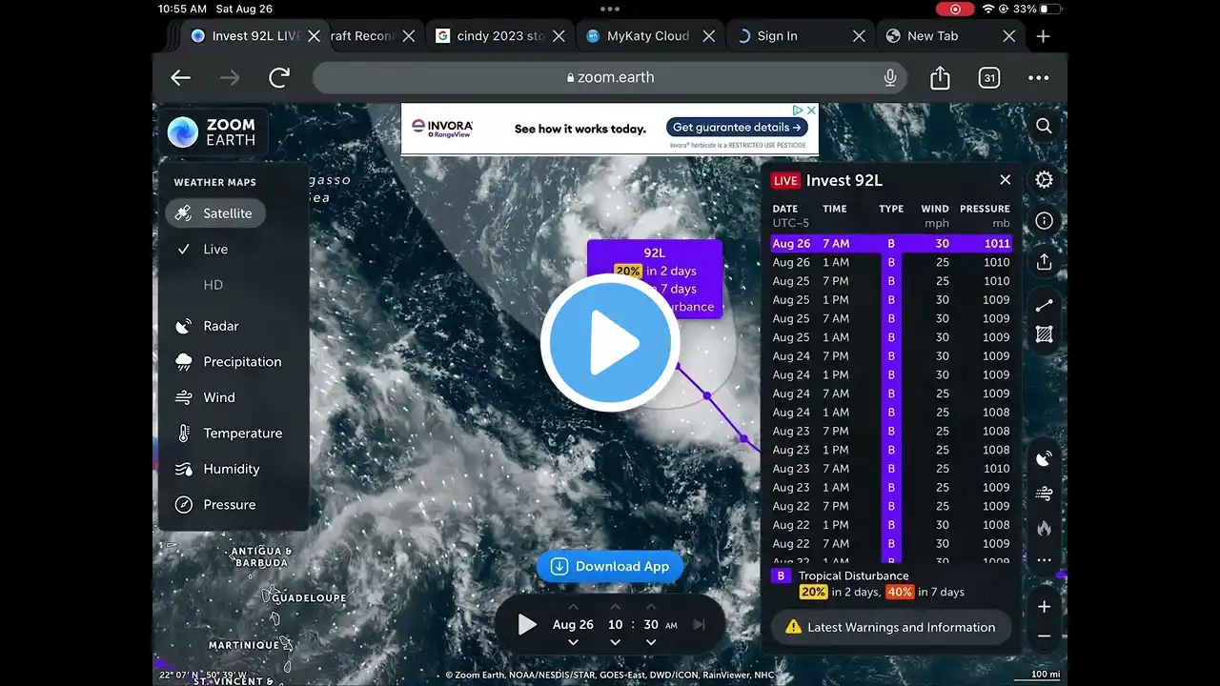Zoom in on the map
The height and width of the screenshot is (686, 1220).
coord(1044,607)
